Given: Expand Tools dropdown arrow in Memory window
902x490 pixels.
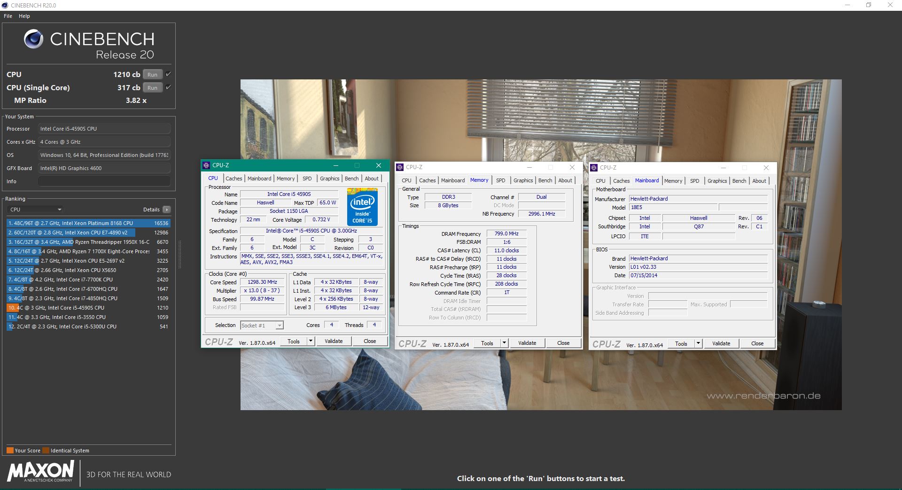Looking at the screenshot, I should click(504, 343).
